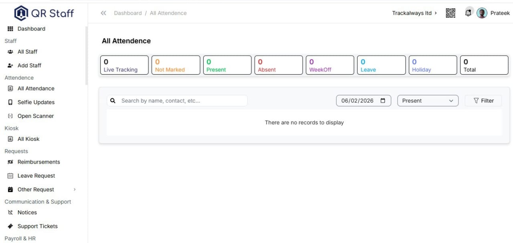
Task: Open the Dashboard from the sidebar
Action: click(31, 28)
